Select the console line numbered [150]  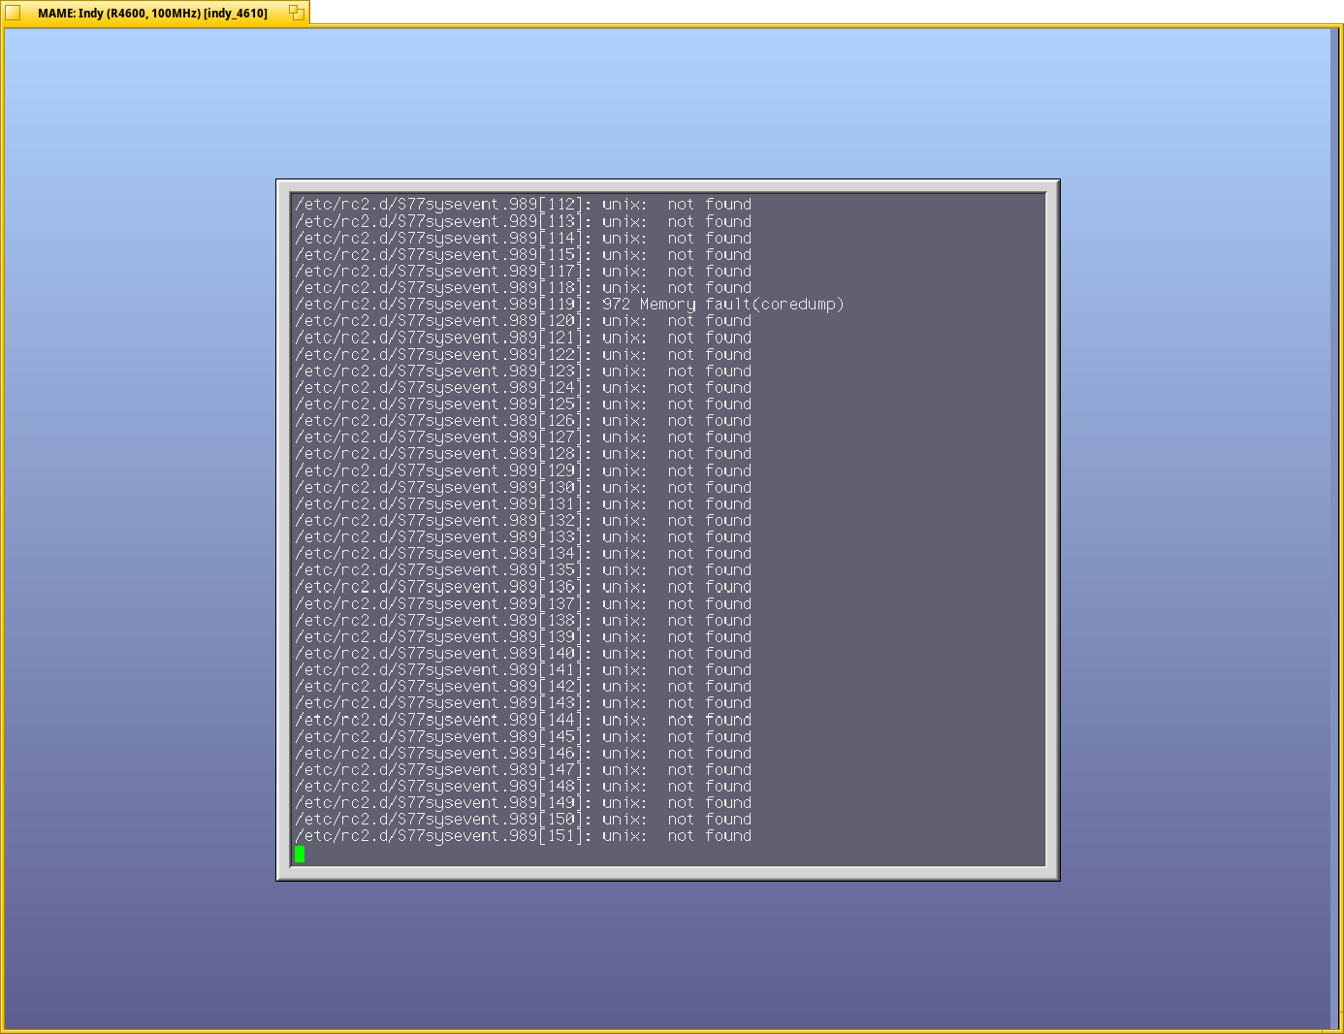524,820
